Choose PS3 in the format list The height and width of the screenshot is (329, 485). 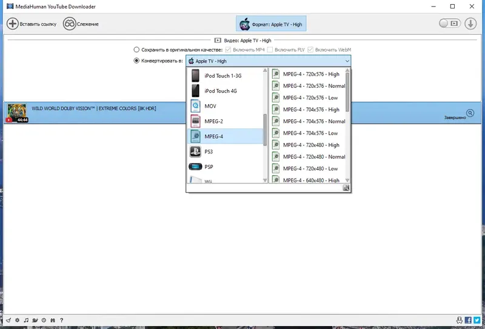(225, 151)
